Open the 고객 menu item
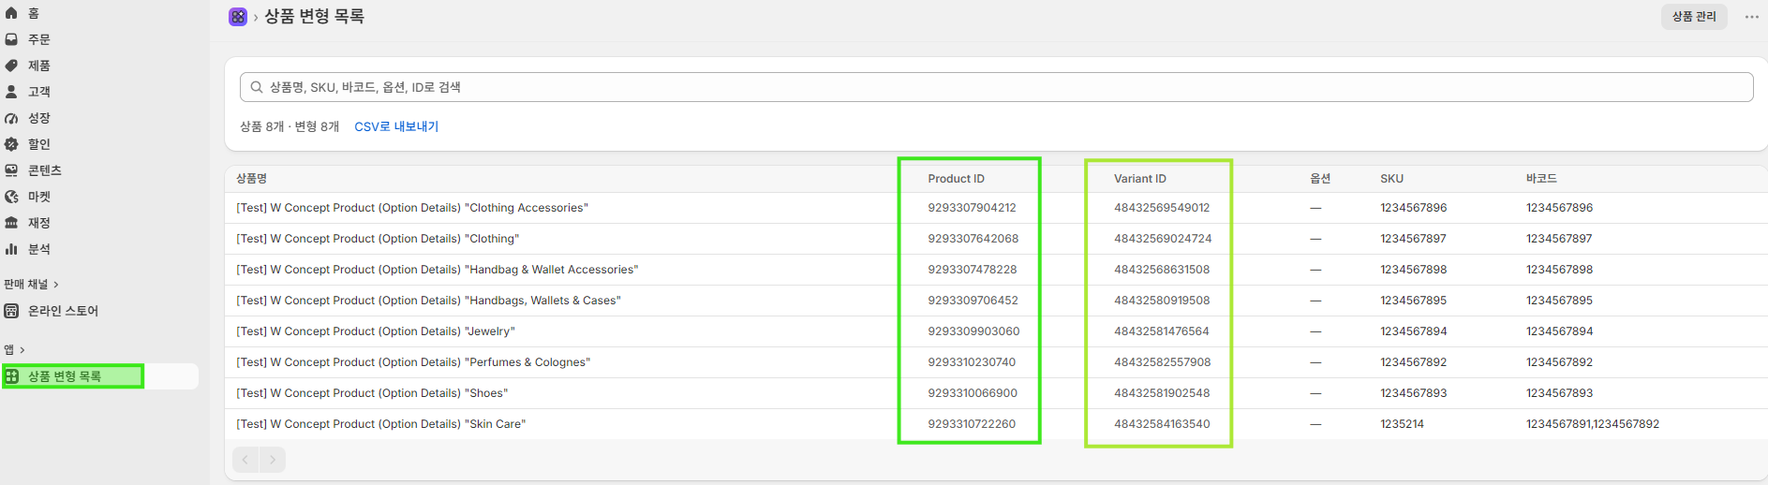 pyautogui.click(x=39, y=92)
